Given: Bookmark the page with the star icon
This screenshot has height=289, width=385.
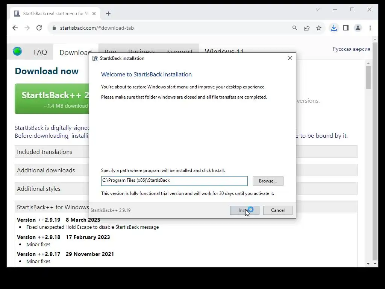Looking at the screenshot, I should (x=319, y=28).
